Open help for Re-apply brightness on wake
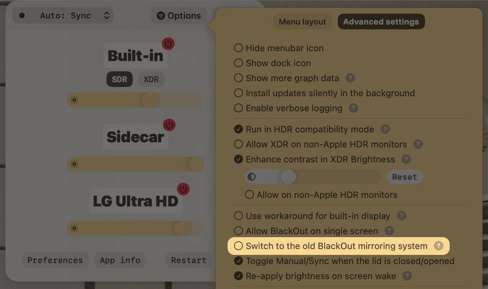Screen dimensions: 488x289 point(407,276)
